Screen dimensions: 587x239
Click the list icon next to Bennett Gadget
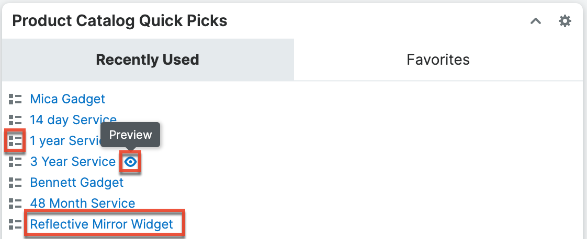coord(15,183)
